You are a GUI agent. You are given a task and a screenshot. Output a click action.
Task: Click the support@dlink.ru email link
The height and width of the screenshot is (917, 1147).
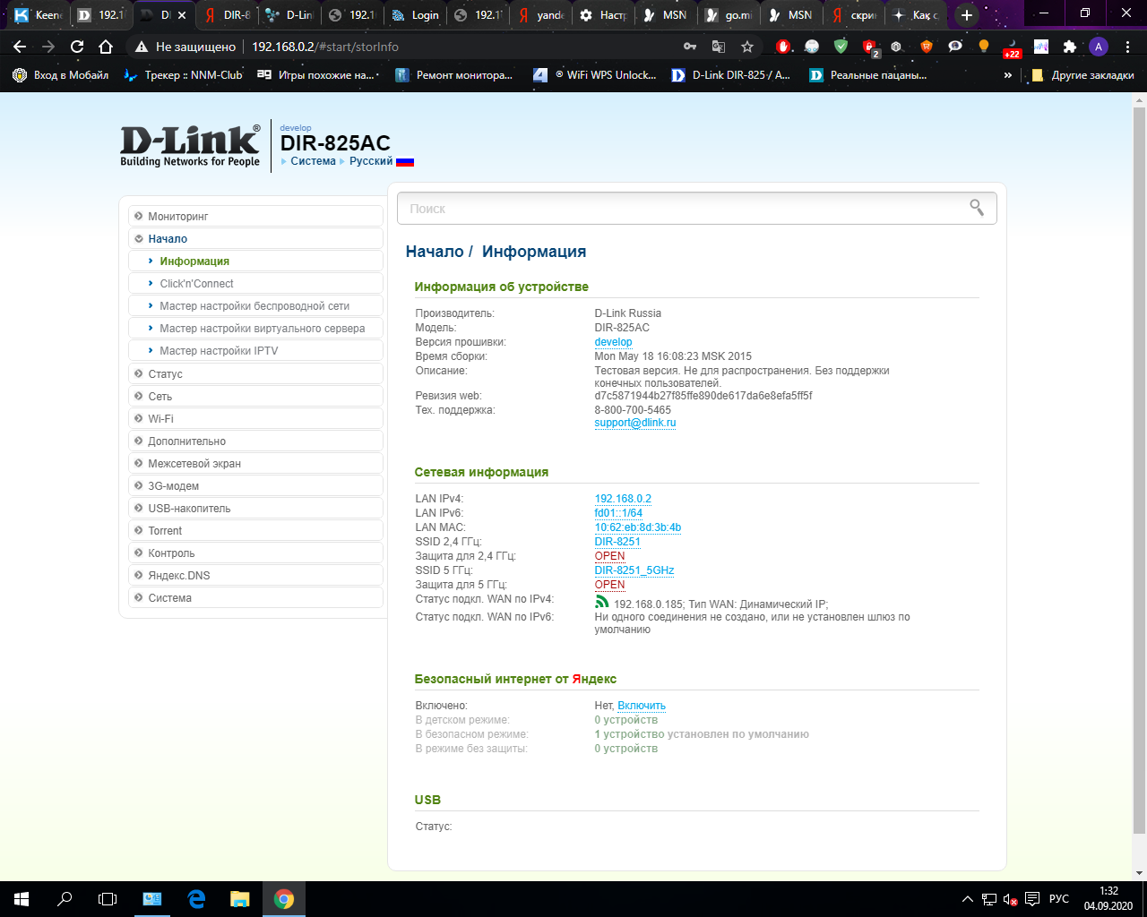(x=635, y=423)
